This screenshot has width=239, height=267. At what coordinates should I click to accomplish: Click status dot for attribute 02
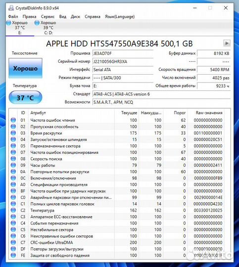(13, 127)
